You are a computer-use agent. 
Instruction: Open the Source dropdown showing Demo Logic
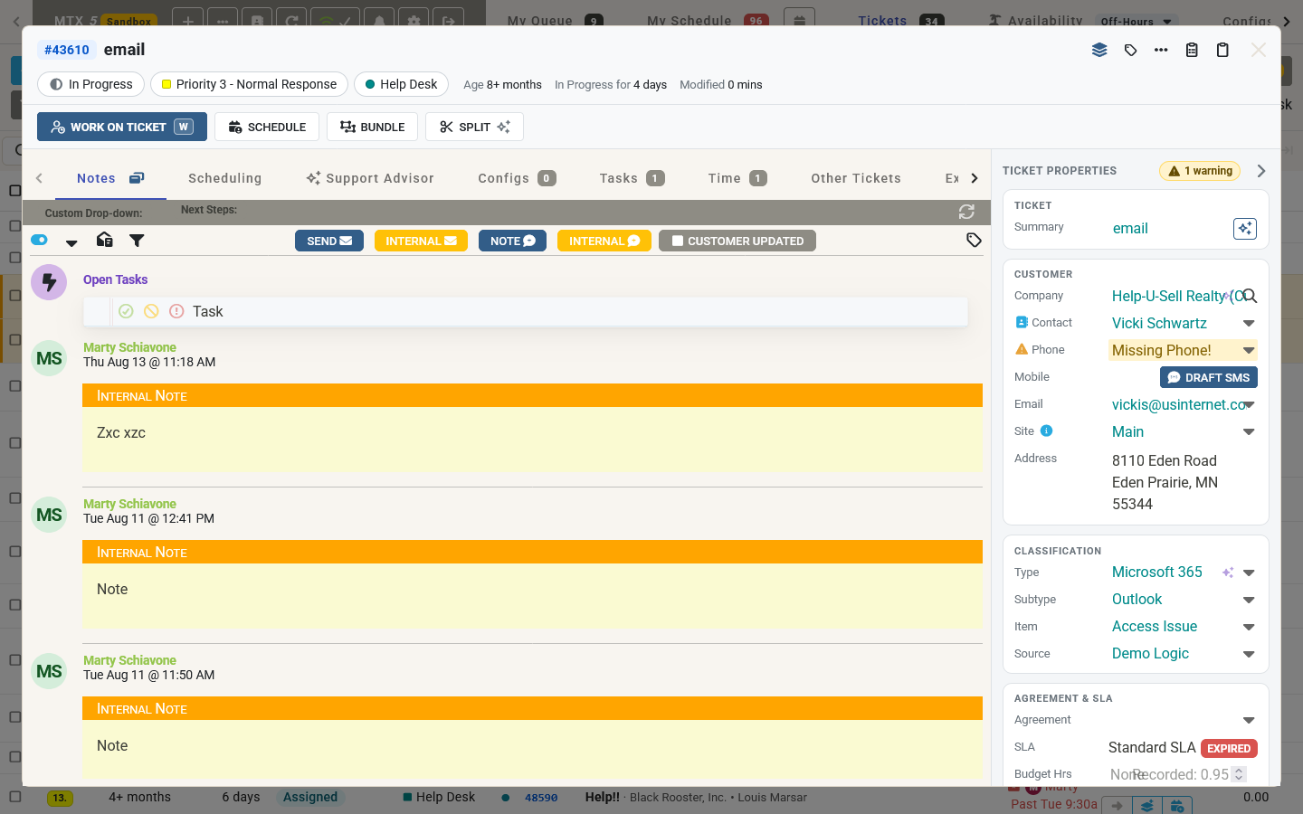(x=1249, y=654)
